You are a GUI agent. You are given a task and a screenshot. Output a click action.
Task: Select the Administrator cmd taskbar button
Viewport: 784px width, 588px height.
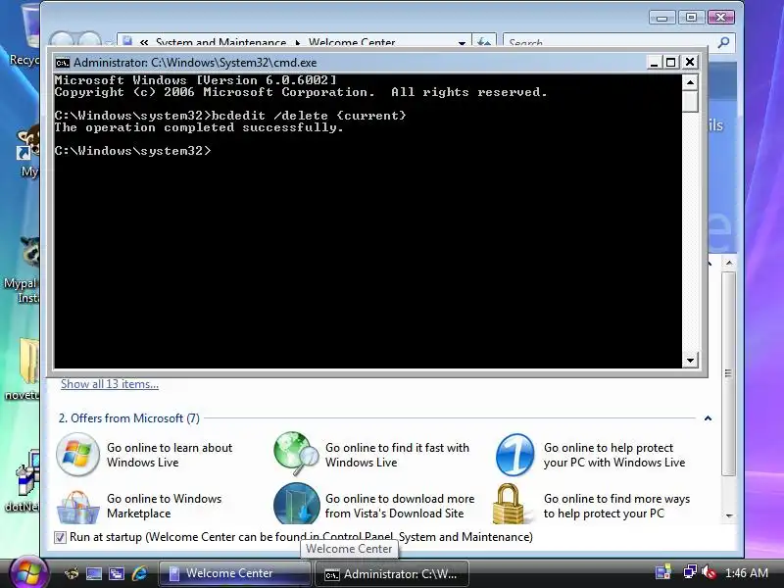click(x=391, y=574)
